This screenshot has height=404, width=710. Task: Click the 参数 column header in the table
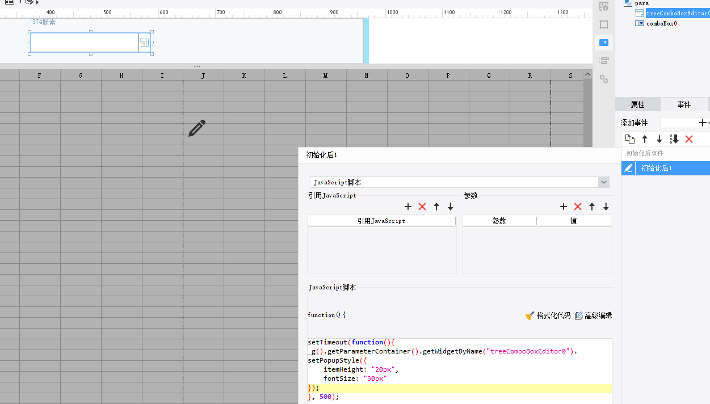pos(499,221)
